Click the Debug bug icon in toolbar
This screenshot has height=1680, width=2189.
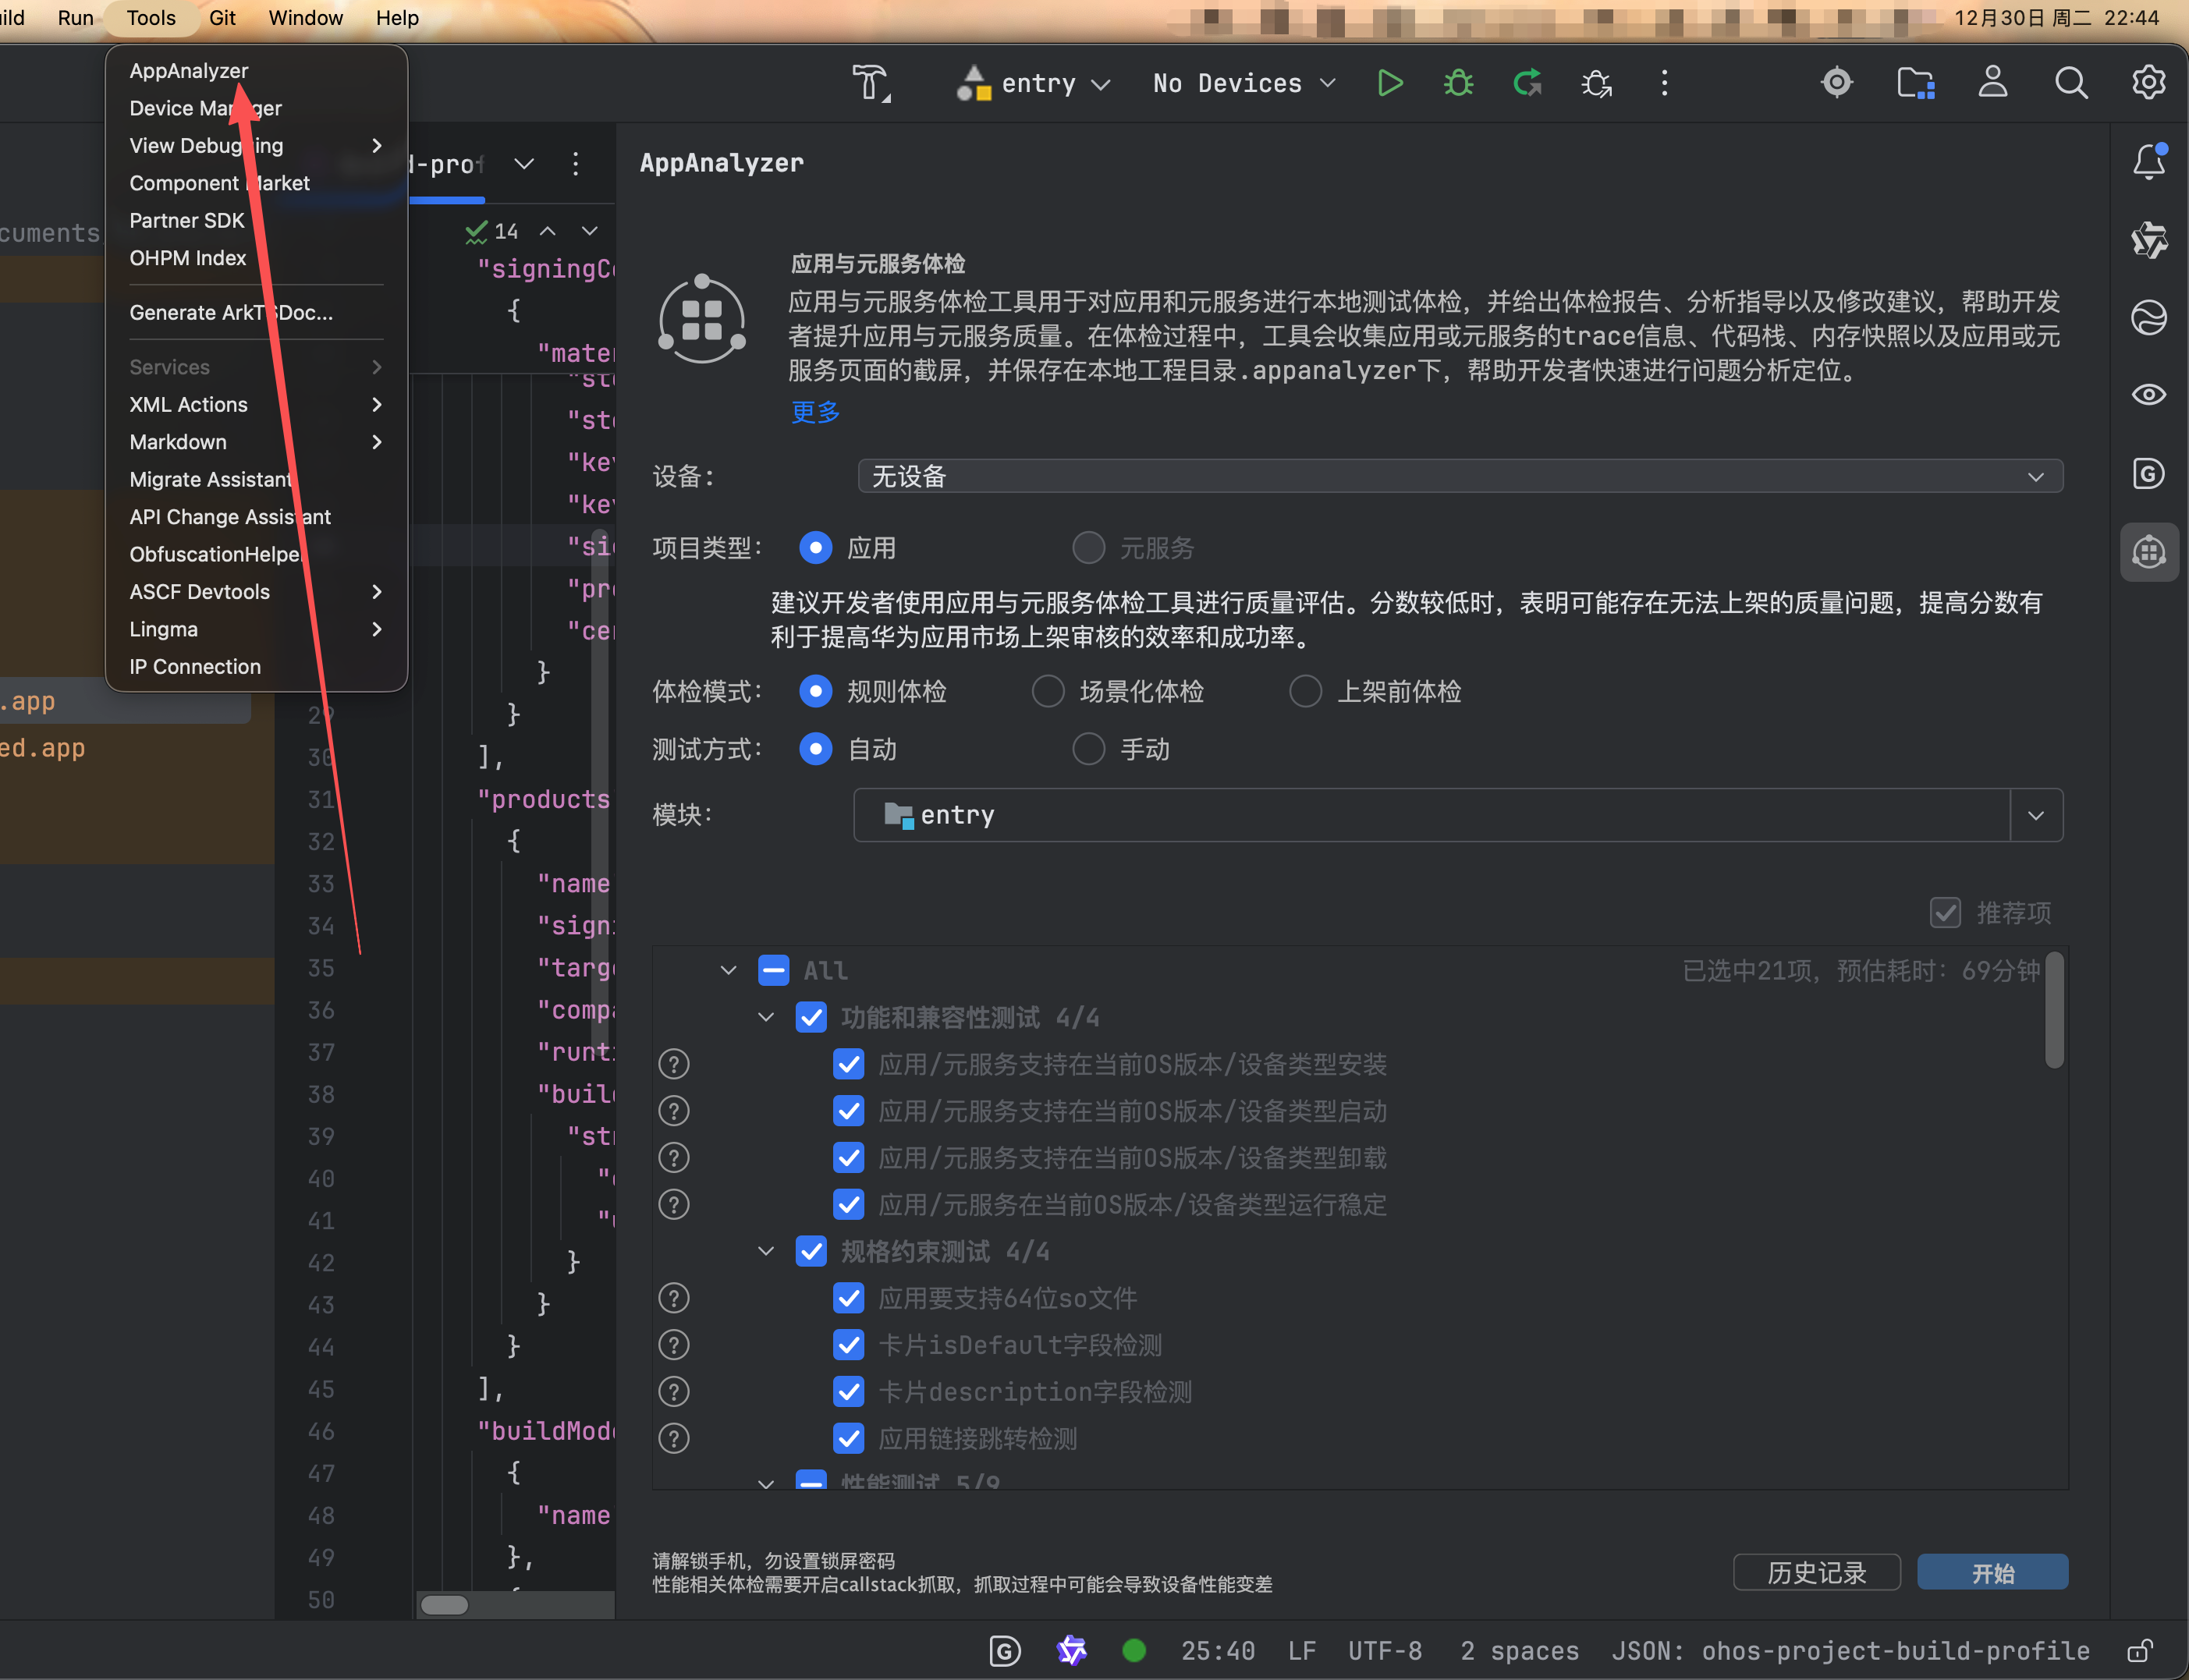click(1459, 83)
